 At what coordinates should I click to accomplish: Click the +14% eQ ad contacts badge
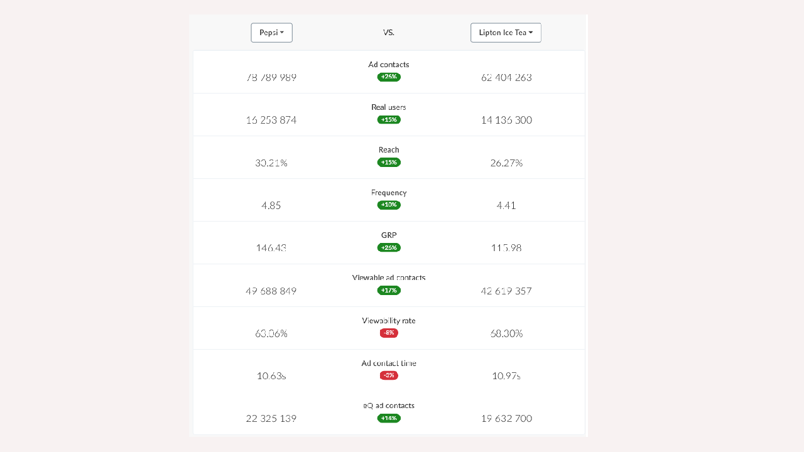coord(389,418)
